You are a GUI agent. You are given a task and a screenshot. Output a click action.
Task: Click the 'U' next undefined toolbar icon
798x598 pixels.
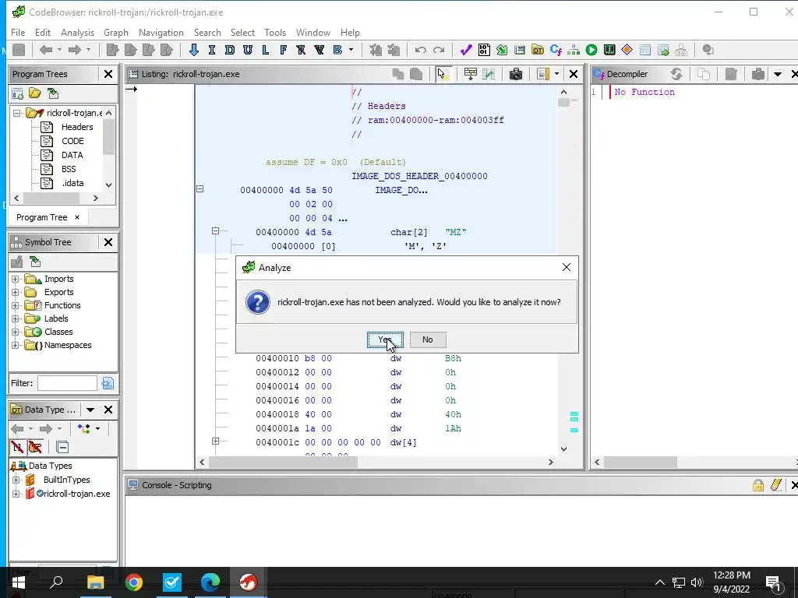tap(247, 50)
